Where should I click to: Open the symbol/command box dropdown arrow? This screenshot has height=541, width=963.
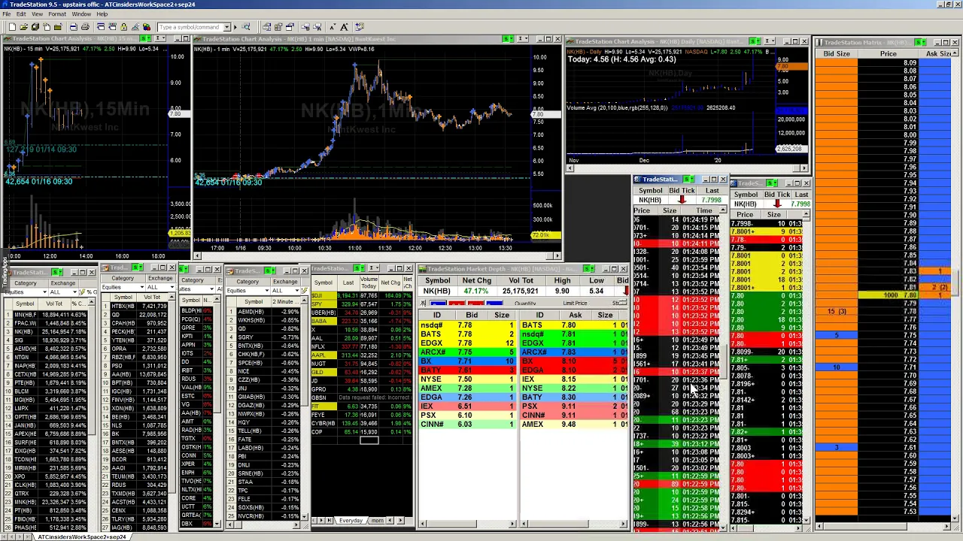pyautogui.click(x=226, y=27)
